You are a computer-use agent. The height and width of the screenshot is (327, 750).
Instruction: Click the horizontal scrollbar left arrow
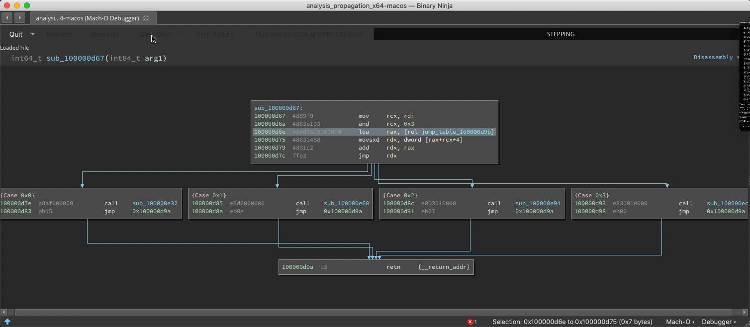[x=4, y=312]
